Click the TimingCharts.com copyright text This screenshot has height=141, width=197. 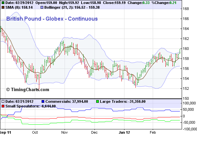[x=28, y=90]
